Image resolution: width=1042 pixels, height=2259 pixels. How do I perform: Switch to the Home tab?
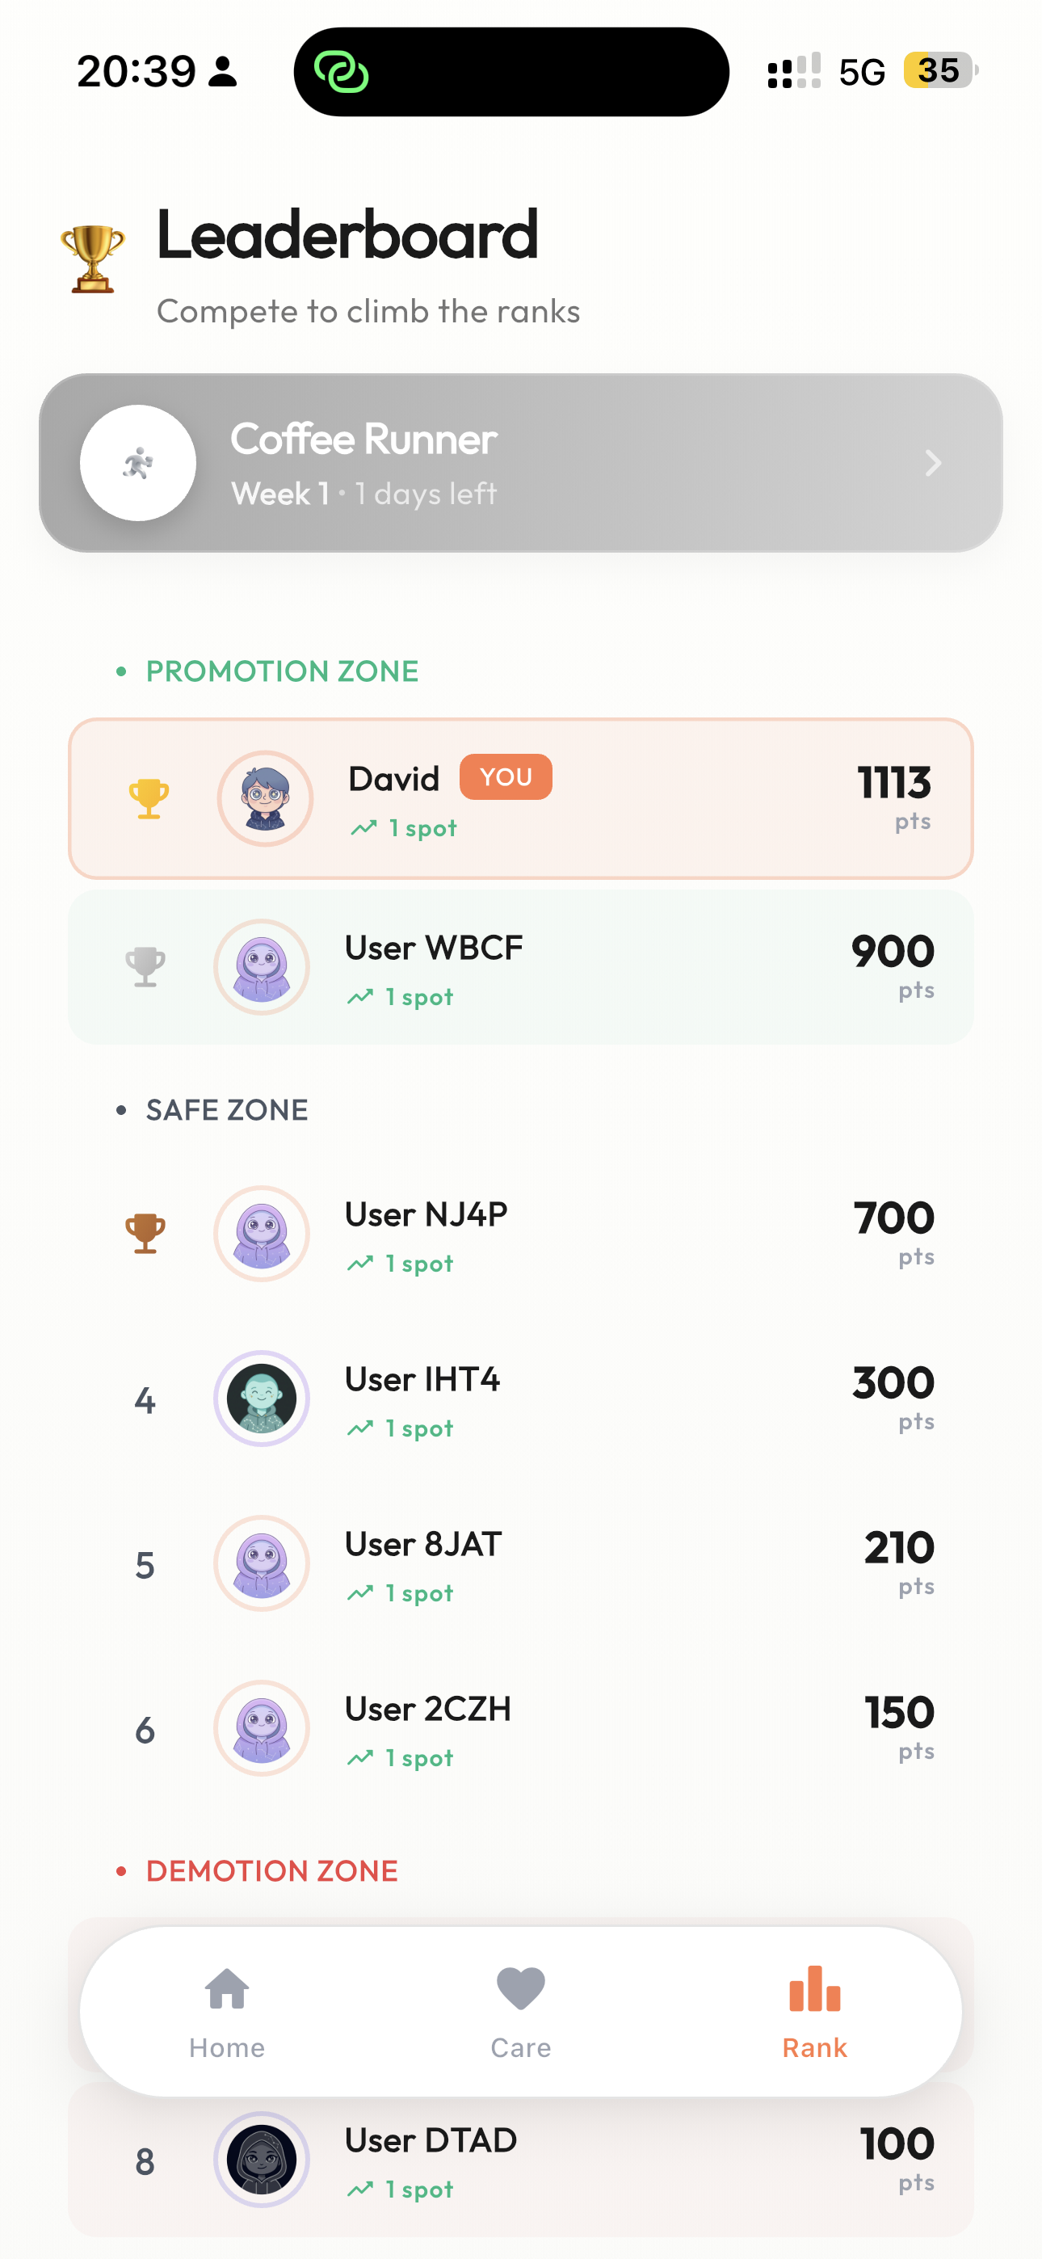tap(226, 2016)
